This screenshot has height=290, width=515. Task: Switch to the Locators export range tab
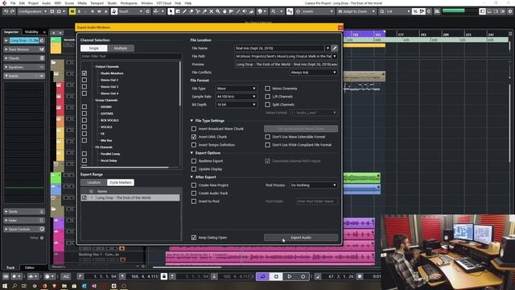point(93,183)
